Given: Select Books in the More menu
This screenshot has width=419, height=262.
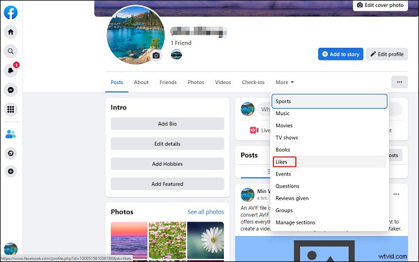Looking at the screenshot, I should (x=329, y=150).
